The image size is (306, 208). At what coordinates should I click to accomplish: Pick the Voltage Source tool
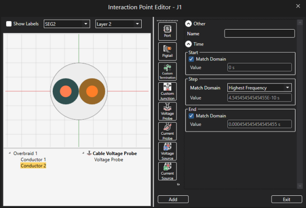pos(167,151)
